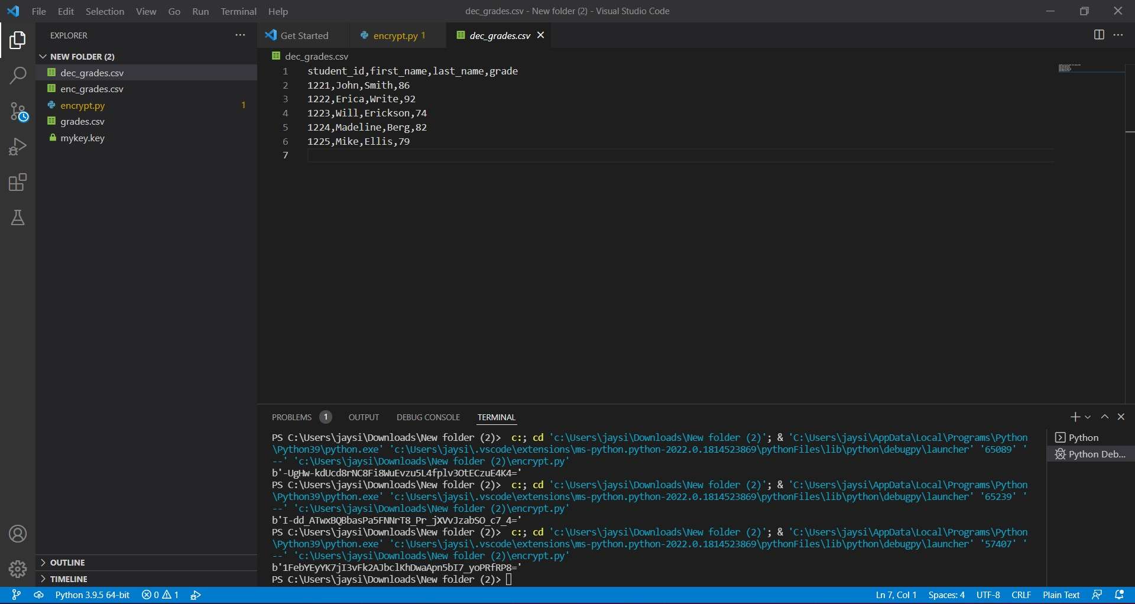Click the Split Editor Right icon
This screenshot has height=604, width=1135.
tap(1099, 35)
